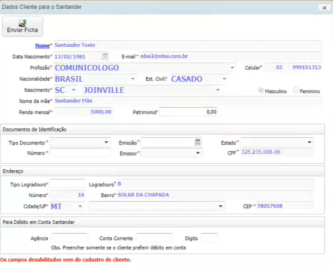Click the Patrimonio input field
The height and width of the screenshot is (269, 333).
tap(189, 112)
